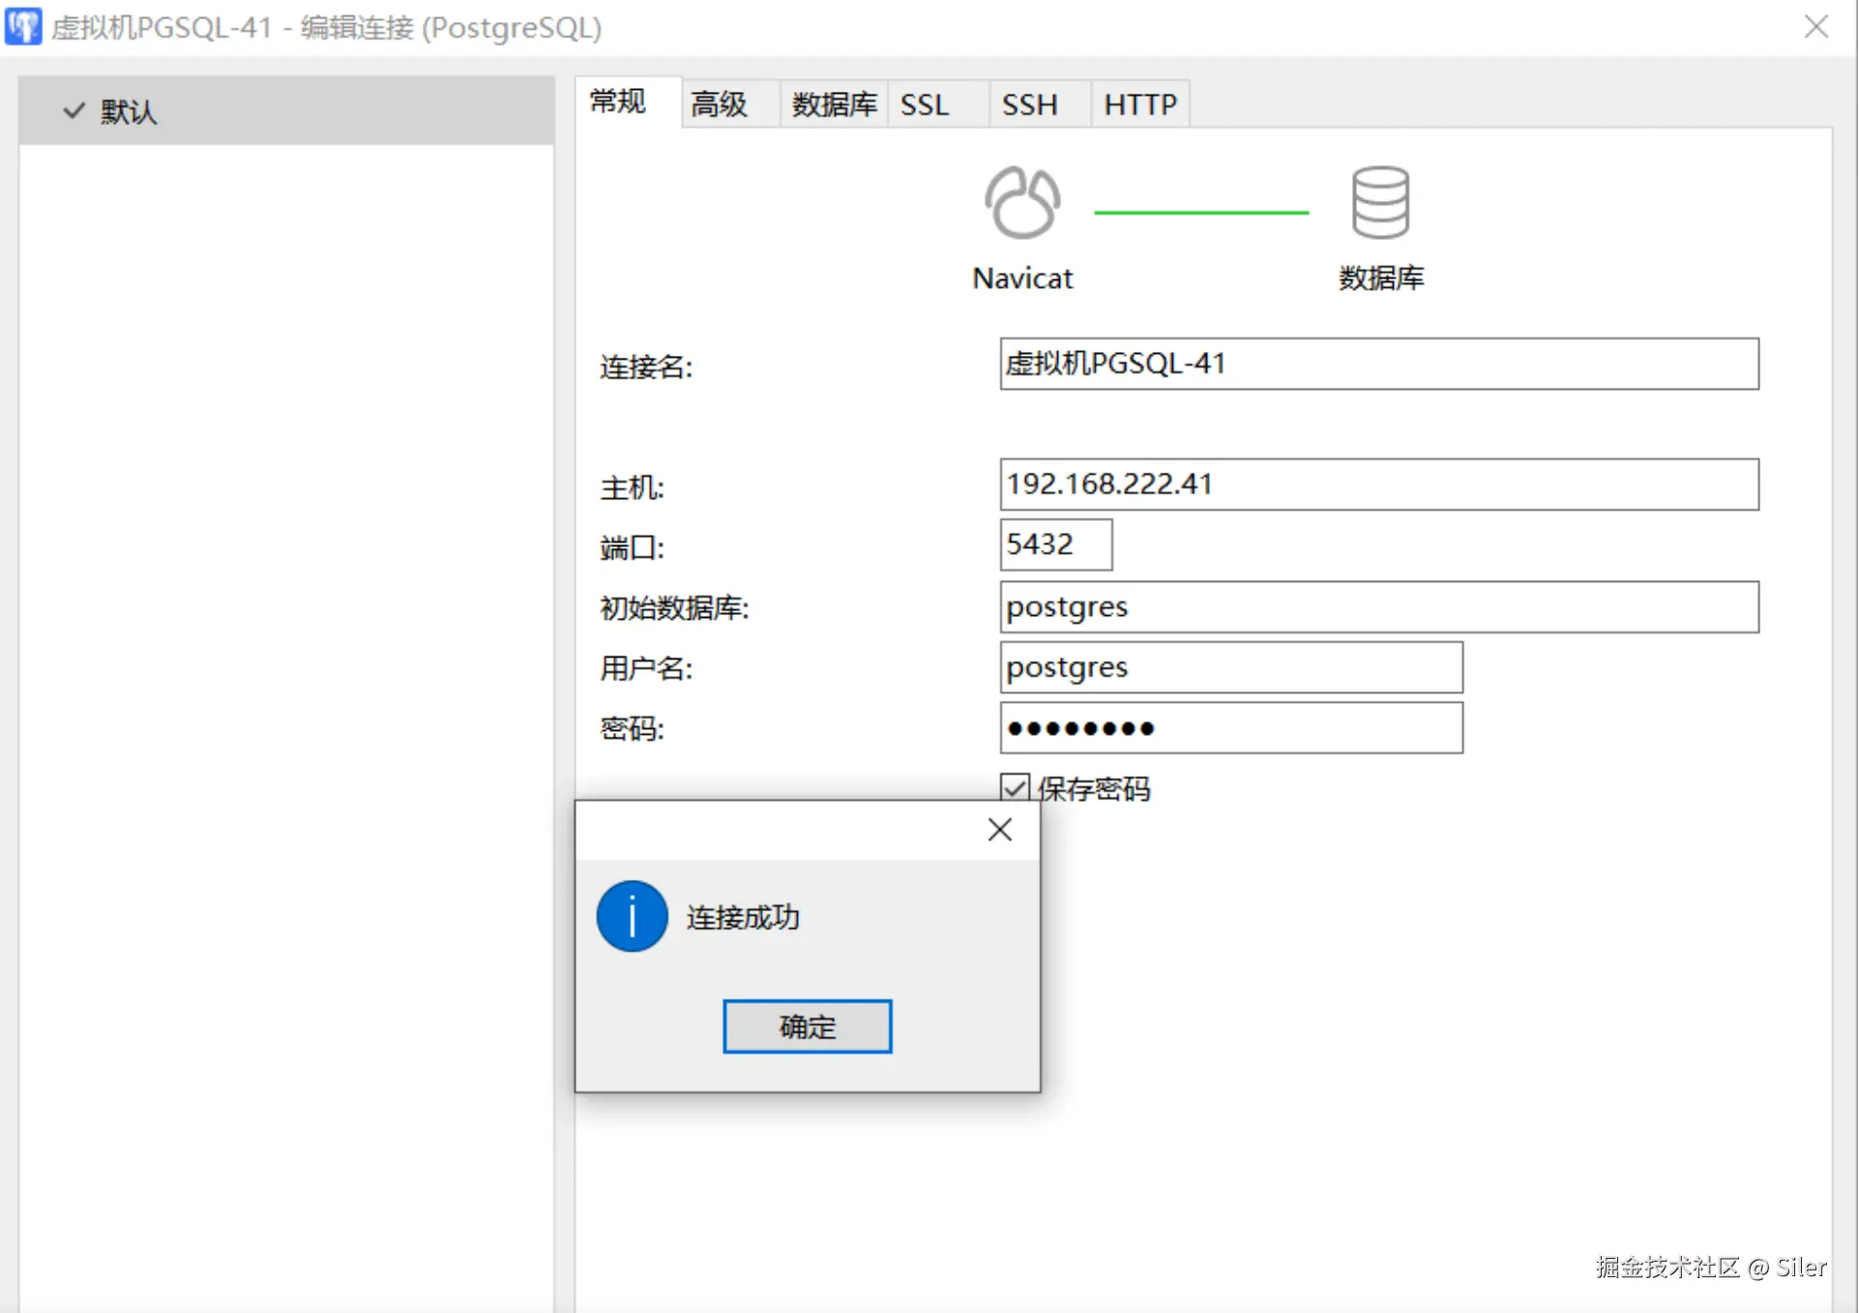Open the SSH settings tab
The height and width of the screenshot is (1313, 1859).
(x=1028, y=103)
